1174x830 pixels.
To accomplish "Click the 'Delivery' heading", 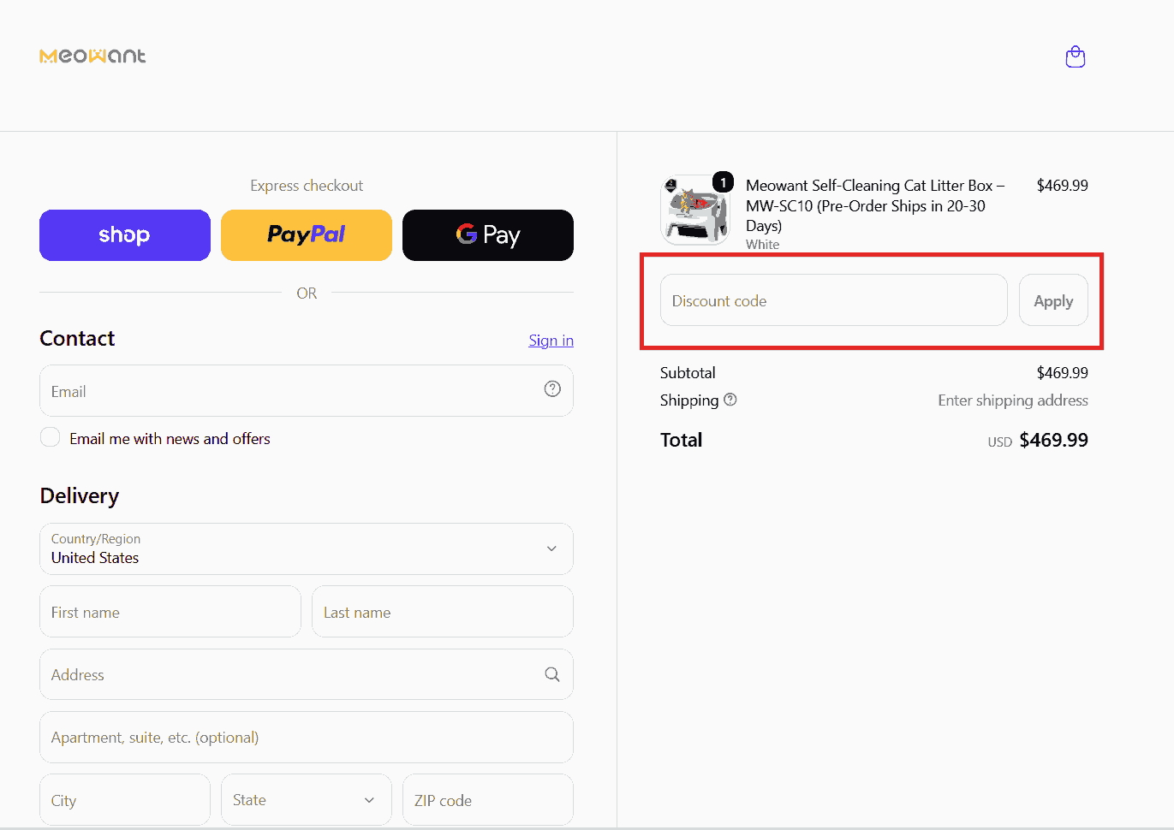I will pyautogui.click(x=80, y=496).
